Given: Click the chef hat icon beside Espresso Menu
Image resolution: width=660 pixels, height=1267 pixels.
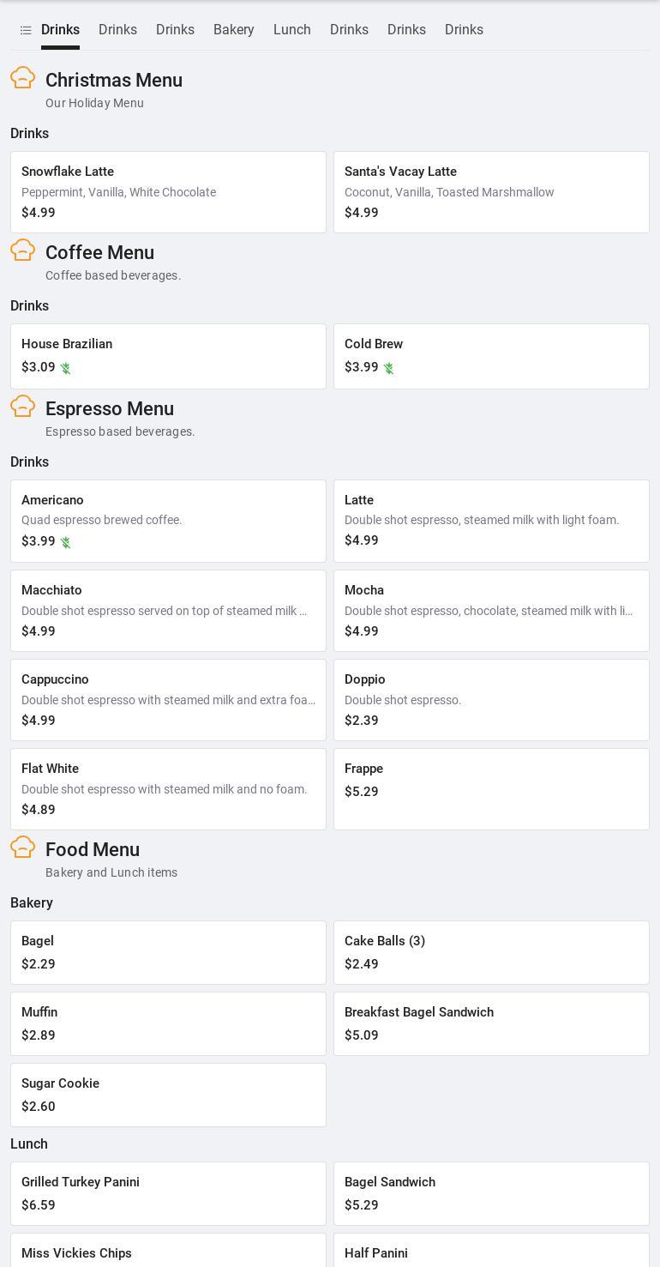Looking at the screenshot, I should click(x=23, y=407).
